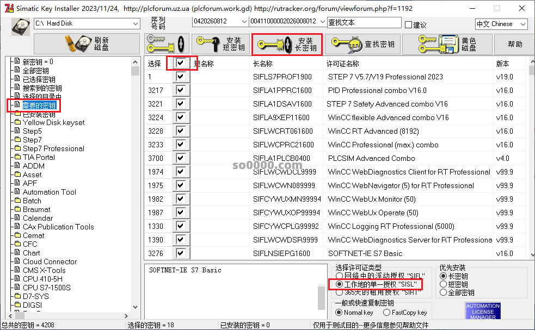
Task: Select 全部密钥 tree item in the left tree
Action: click(35, 71)
